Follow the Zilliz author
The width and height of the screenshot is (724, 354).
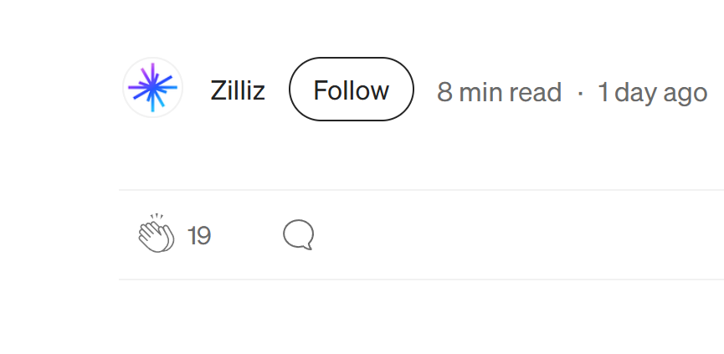[x=351, y=90]
